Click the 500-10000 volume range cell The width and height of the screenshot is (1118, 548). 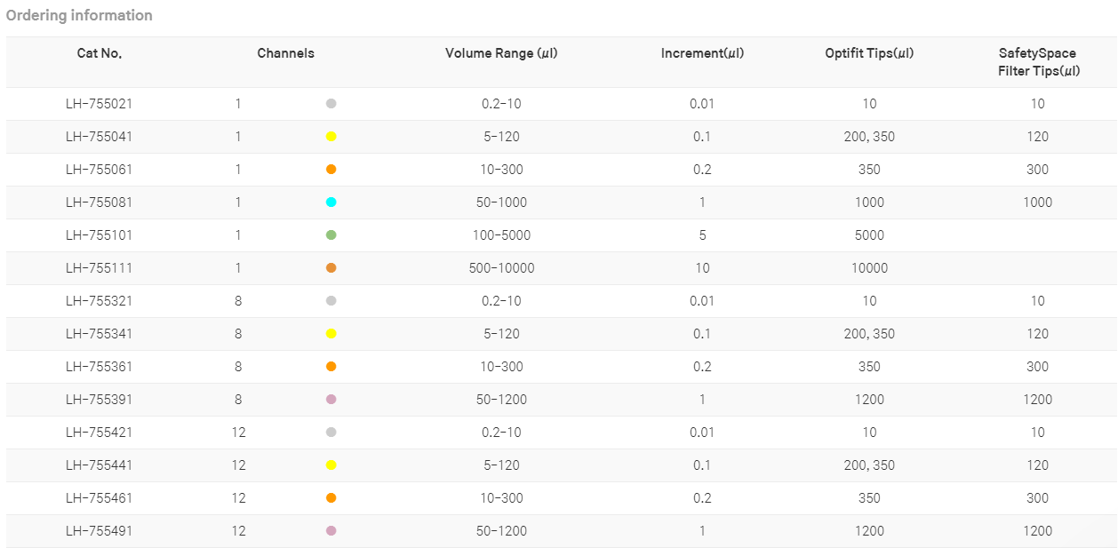(501, 268)
